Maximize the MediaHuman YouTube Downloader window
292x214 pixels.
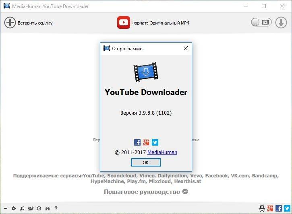tap(264, 6)
